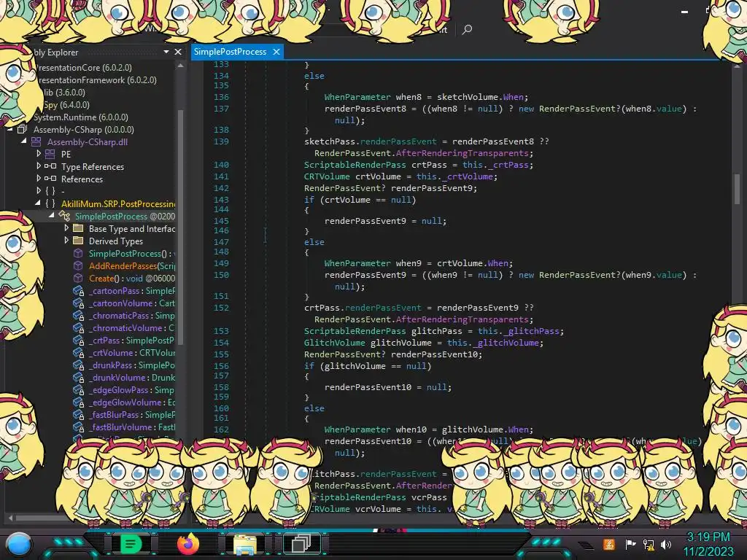Click the _chromaticPass field icon
Screen dimensions: 747x560
coord(79,316)
